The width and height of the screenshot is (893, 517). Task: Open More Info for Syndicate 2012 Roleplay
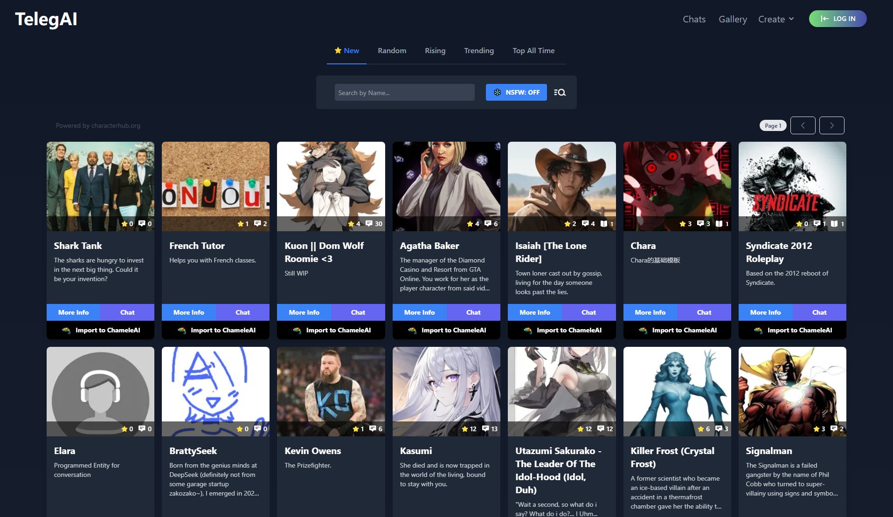[x=765, y=312]
